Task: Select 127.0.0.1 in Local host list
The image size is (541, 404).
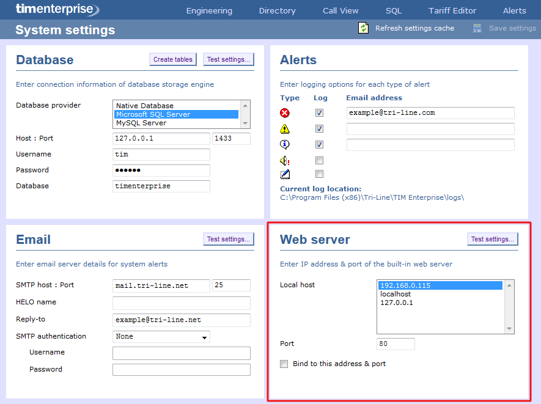Action: pos(440,303)
